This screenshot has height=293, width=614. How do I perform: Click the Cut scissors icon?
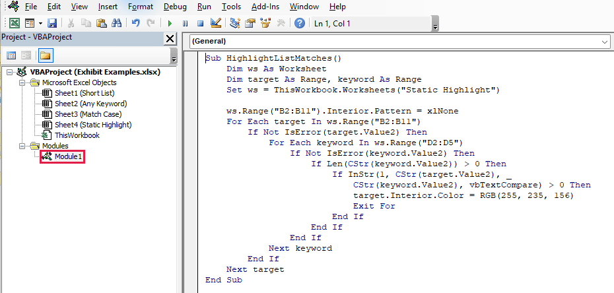pyautogui.click(x=71, y=24)
